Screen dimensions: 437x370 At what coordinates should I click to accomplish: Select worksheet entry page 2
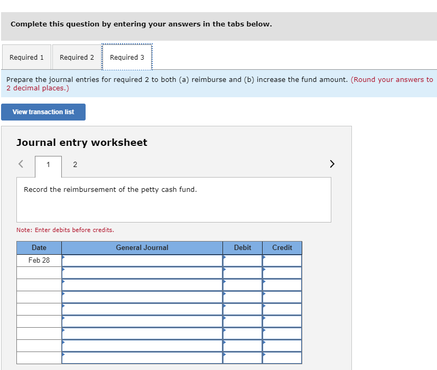pos(75,164)
